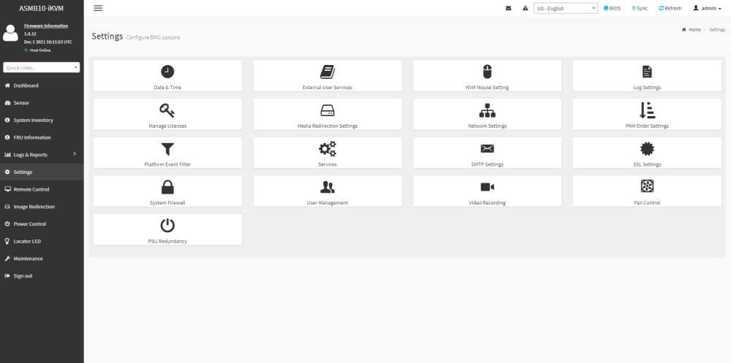This screenshot has width=731, height=363.
Task: Expand the Logs & Reports submenu arrow
Action: pos(75,154)
